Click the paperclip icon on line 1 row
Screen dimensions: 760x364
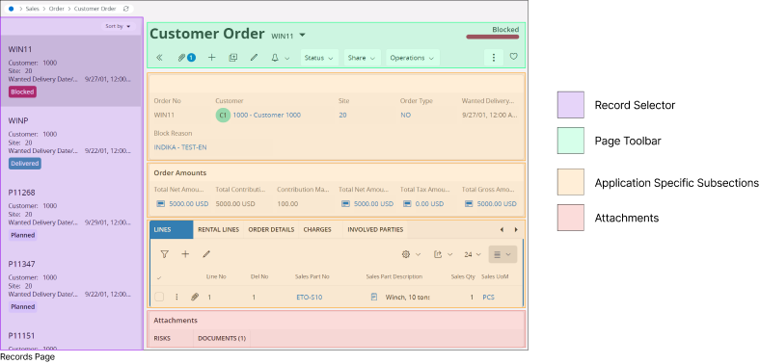[195, 298]
